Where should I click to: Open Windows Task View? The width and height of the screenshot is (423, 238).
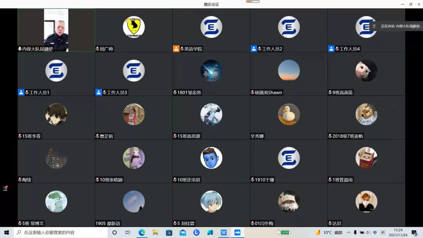128,233
